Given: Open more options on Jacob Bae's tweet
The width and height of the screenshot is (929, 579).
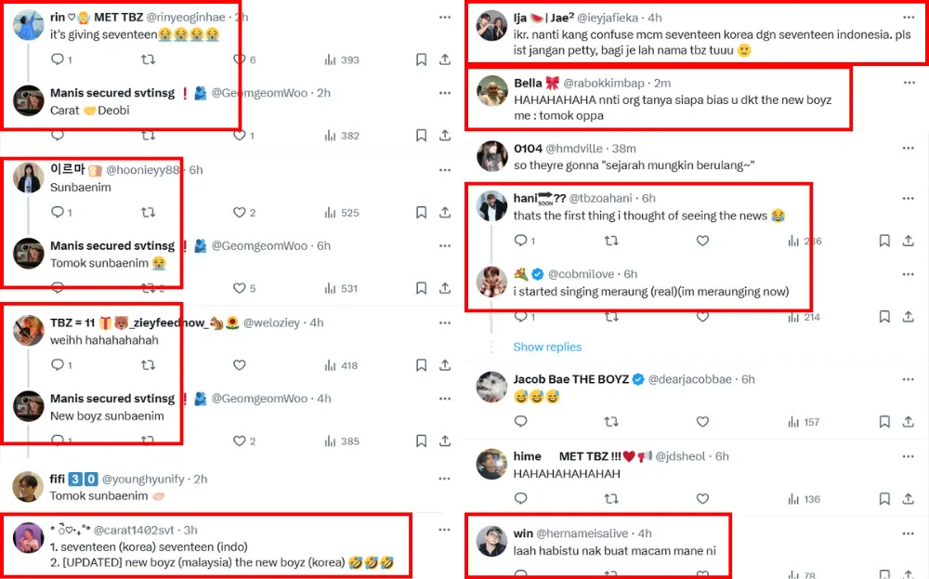Looking at the screenshot, I should pos(908,379).
